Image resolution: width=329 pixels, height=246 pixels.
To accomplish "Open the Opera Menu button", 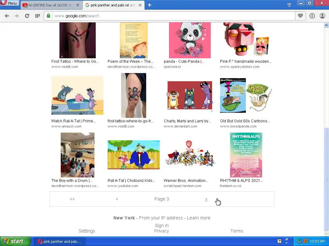I will click(x=10, y=3).
